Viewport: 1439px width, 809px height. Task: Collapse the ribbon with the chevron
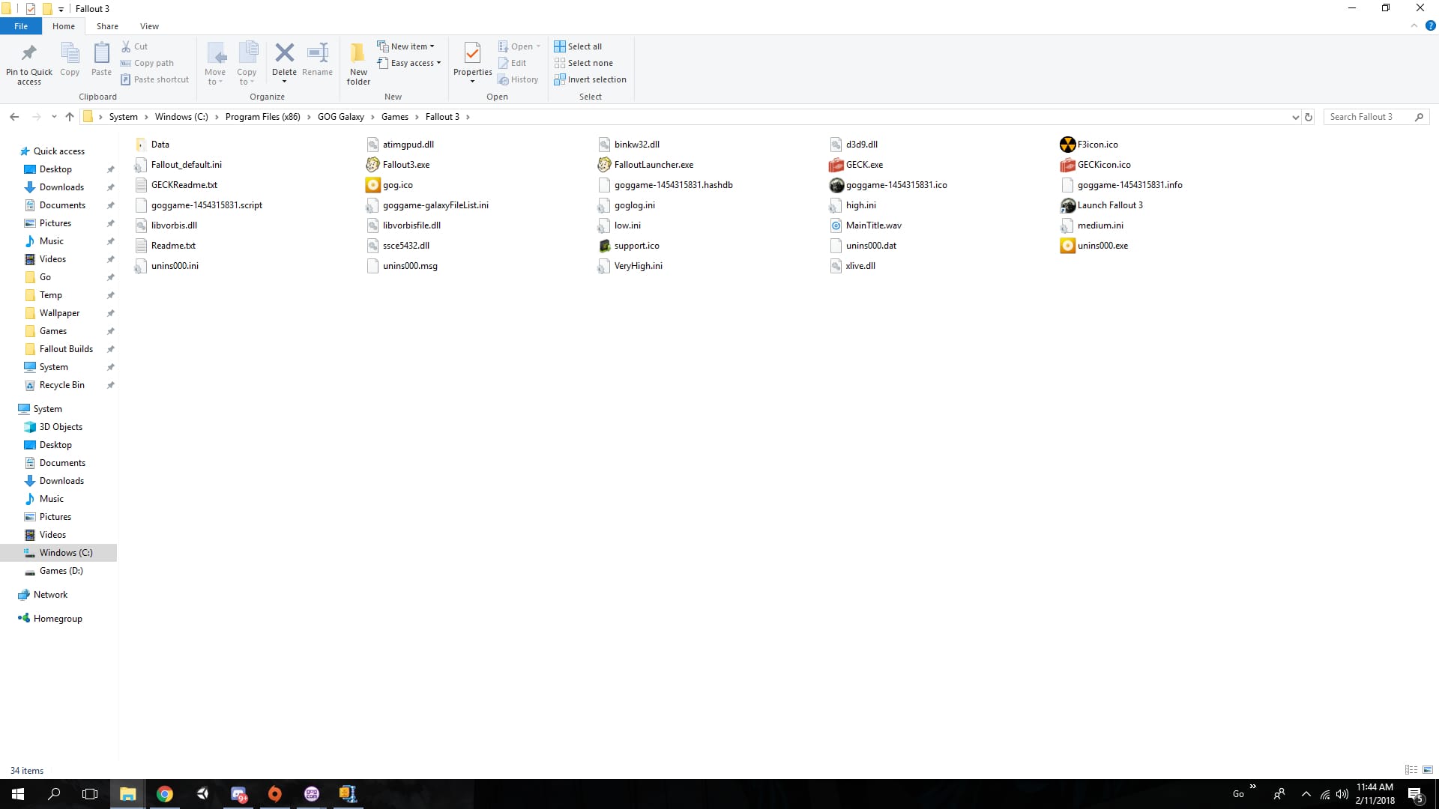click(1414, 25)
